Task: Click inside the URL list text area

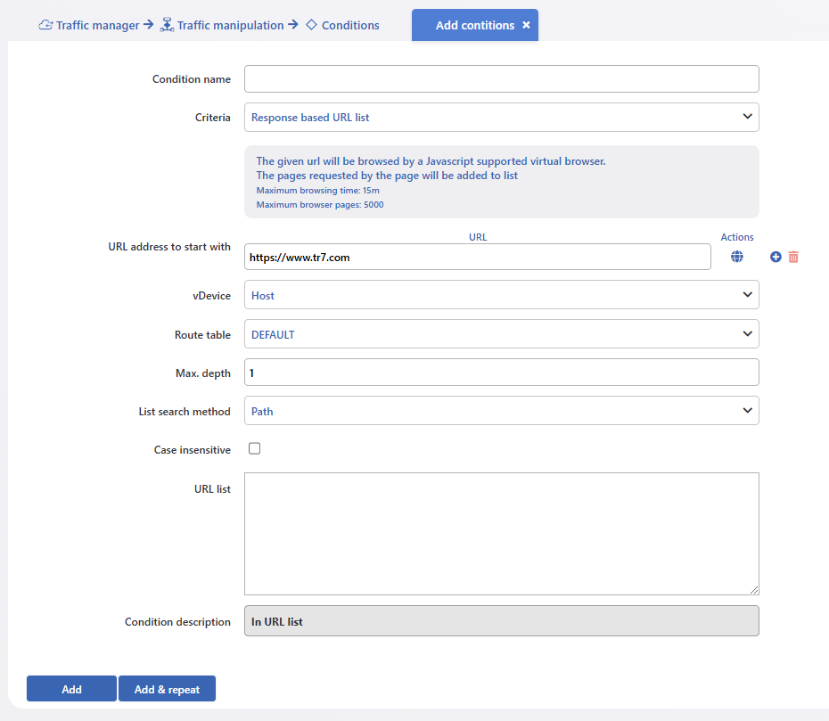Action: point(501,534)
